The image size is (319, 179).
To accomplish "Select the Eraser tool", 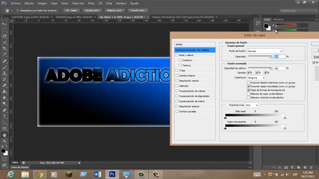I will (4, 86).
